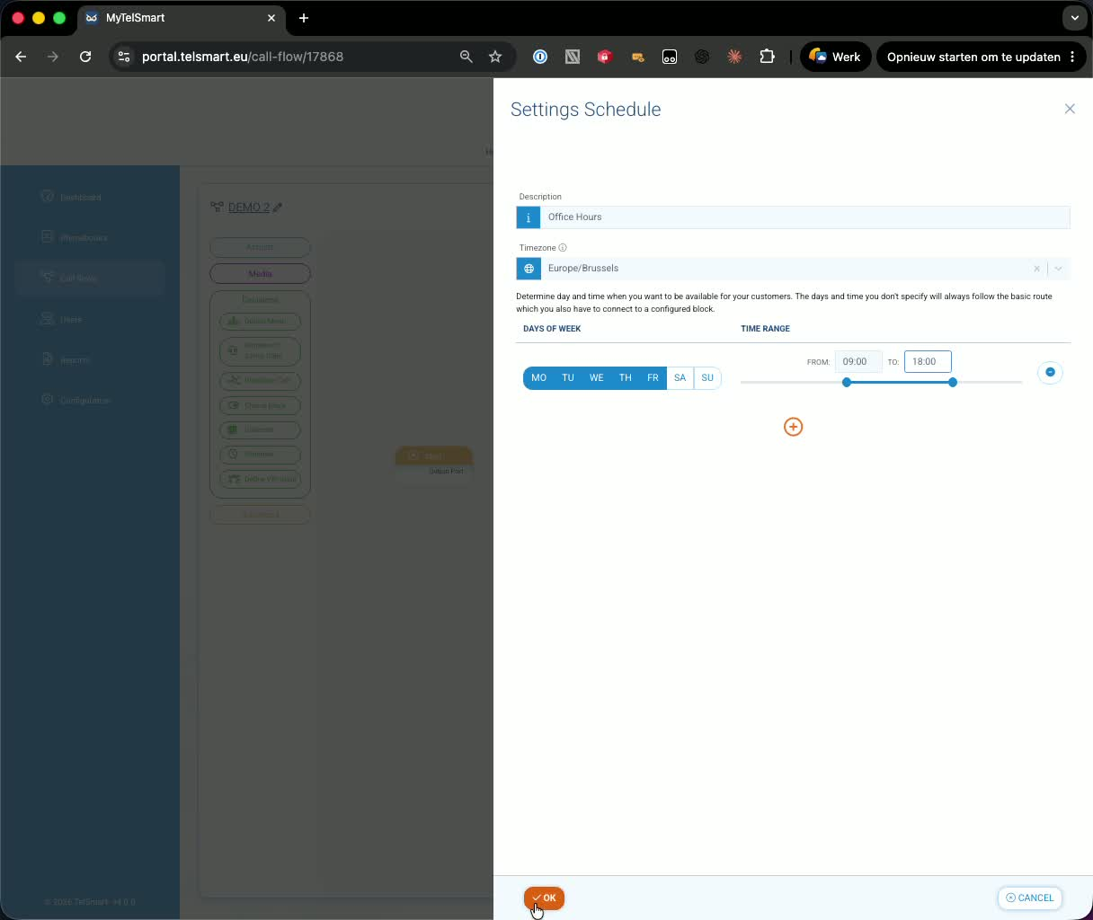Toggle the TH day button
1093x920 pixels.
pos(626,378)
